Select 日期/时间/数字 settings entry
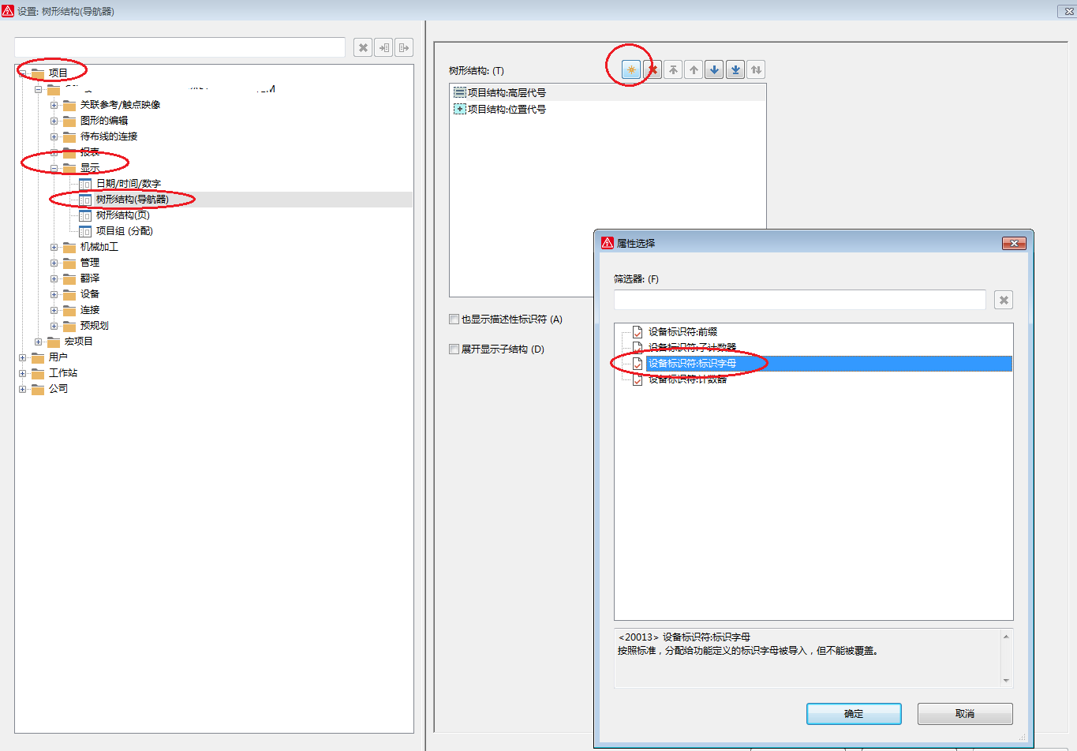The image size is (1077, 751). pos(128,183)
